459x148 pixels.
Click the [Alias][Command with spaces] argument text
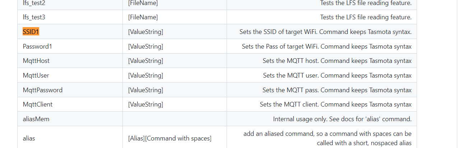click(x=170, y=138)
